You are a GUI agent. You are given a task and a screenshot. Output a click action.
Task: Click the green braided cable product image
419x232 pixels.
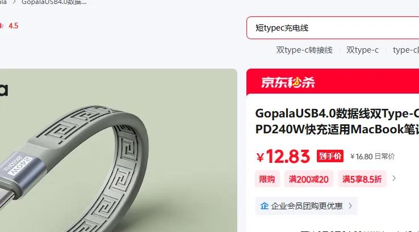119,150
